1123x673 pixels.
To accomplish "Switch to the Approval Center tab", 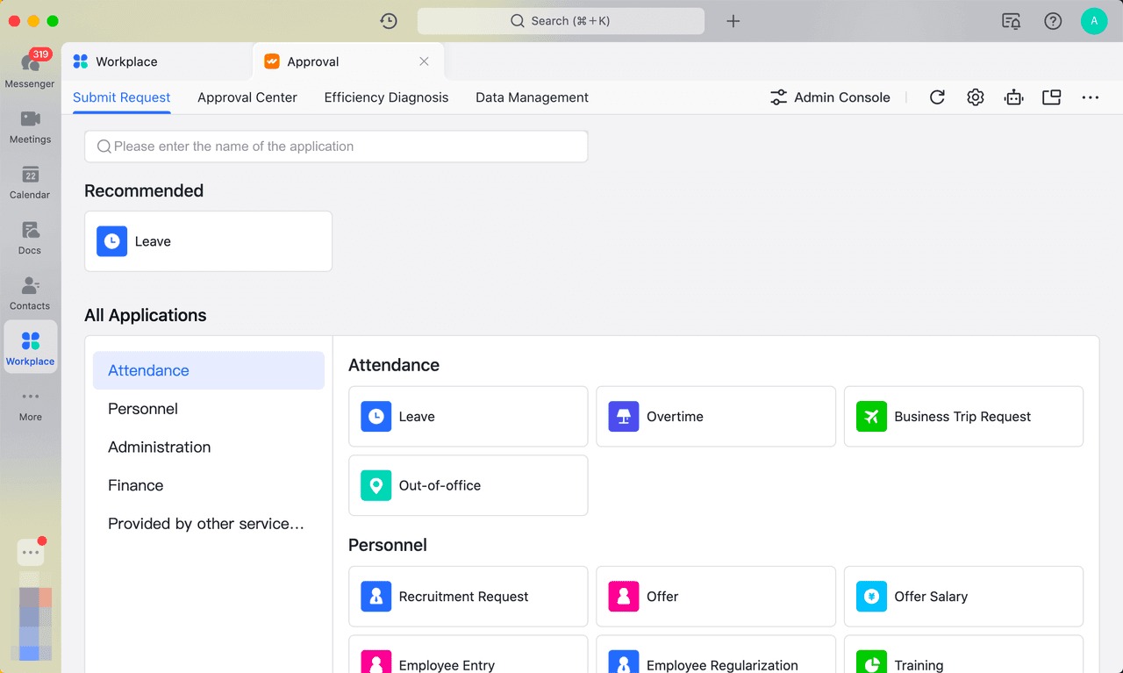I will coord(247,97).
